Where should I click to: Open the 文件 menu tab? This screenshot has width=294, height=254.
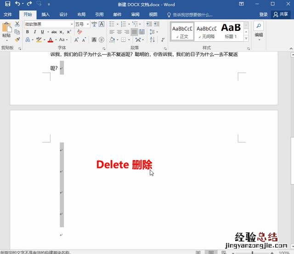click(x=8, y=15)
